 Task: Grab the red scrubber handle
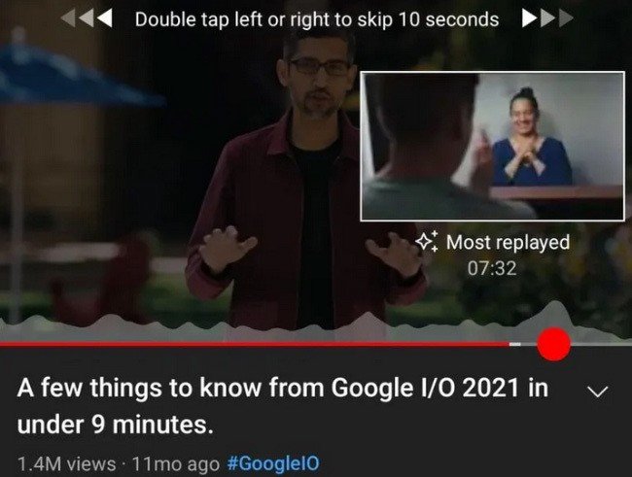553,344
